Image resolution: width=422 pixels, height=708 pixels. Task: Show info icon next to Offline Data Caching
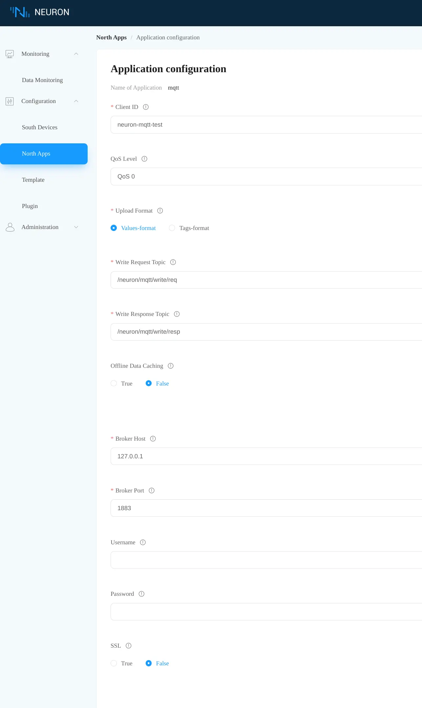coord(171,366)
